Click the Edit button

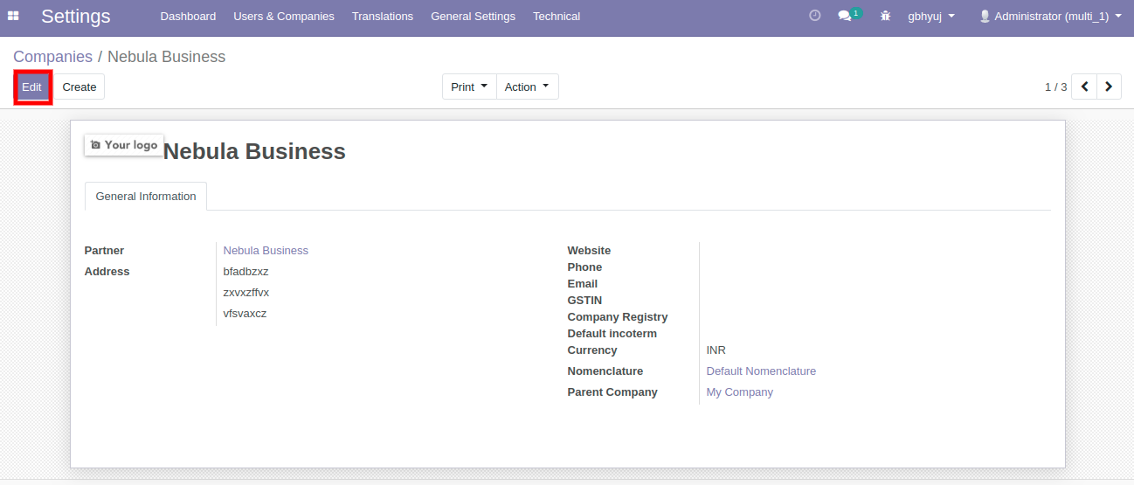[x=32, y=87]
